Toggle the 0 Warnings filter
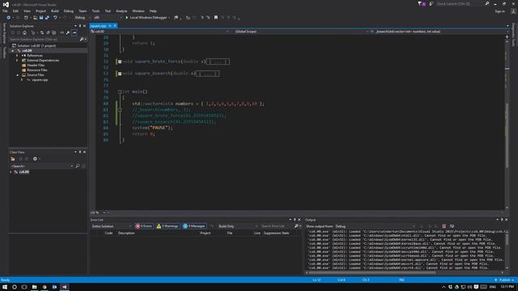 168,226
